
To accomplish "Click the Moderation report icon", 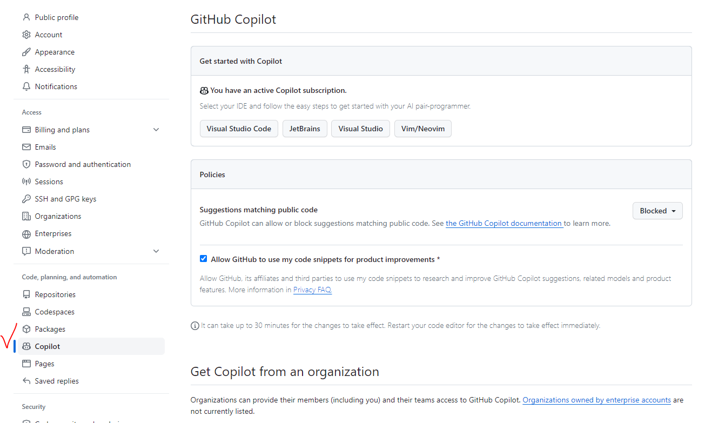I will (x=26, y=251).
